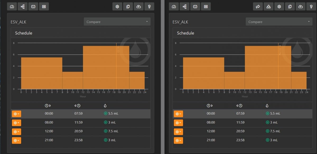Click the hierarchy tree icon in left panel

click(x=22, y=7)
